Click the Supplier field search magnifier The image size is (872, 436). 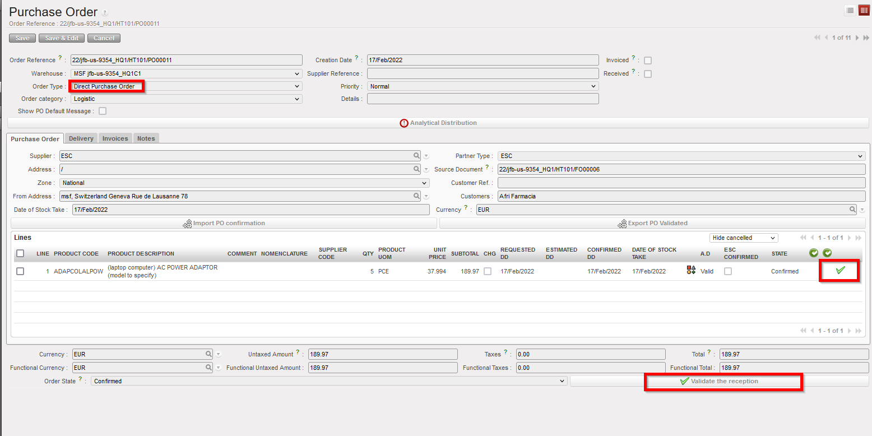point(416,156)
